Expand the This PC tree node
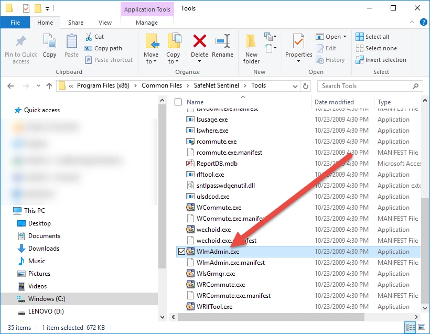Image resolution: width=430 pixels, height=334 pixels. click(7, 211)
